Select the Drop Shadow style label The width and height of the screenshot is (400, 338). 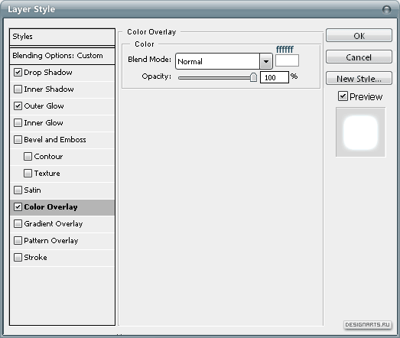48,73
